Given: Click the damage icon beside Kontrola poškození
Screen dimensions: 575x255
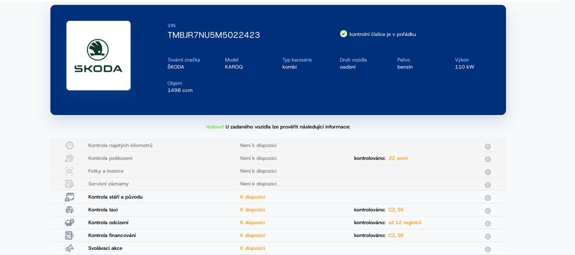Looking at the screenshot, I should 69,158.
